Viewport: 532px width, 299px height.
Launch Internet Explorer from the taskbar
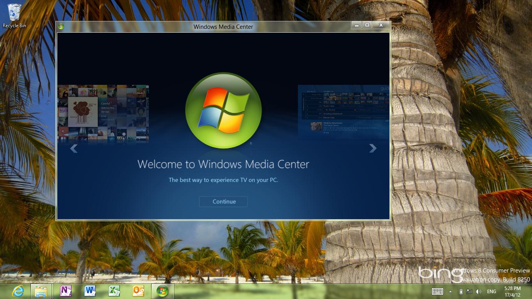(x=18, y=291)
